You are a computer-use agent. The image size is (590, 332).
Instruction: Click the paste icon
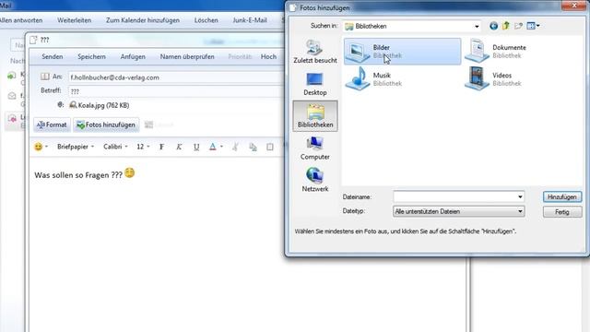tap(270, 147)
